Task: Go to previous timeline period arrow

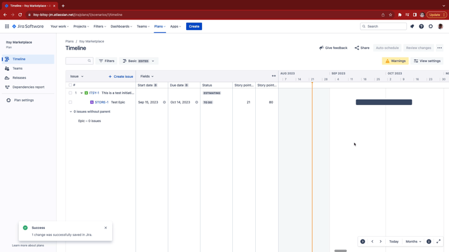Action: [x=372, y=241]
